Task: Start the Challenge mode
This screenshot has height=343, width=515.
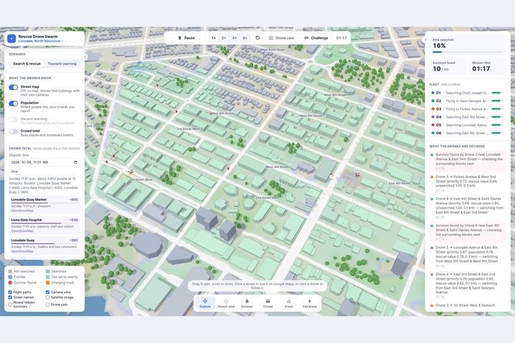Action: tap(316, 38)
